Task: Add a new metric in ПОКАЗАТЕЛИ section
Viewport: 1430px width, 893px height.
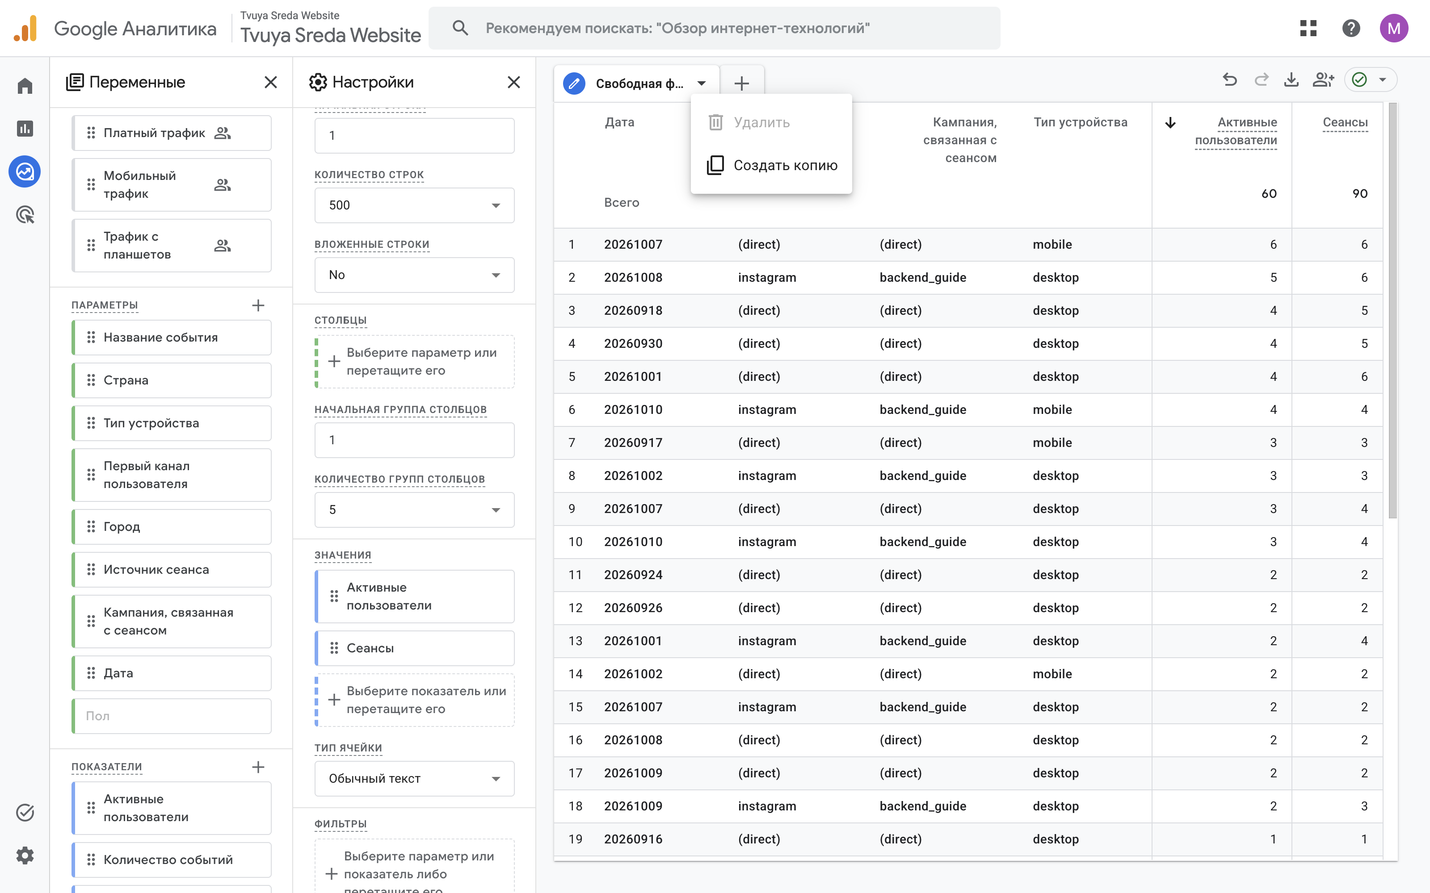Action: coord(258,767)
